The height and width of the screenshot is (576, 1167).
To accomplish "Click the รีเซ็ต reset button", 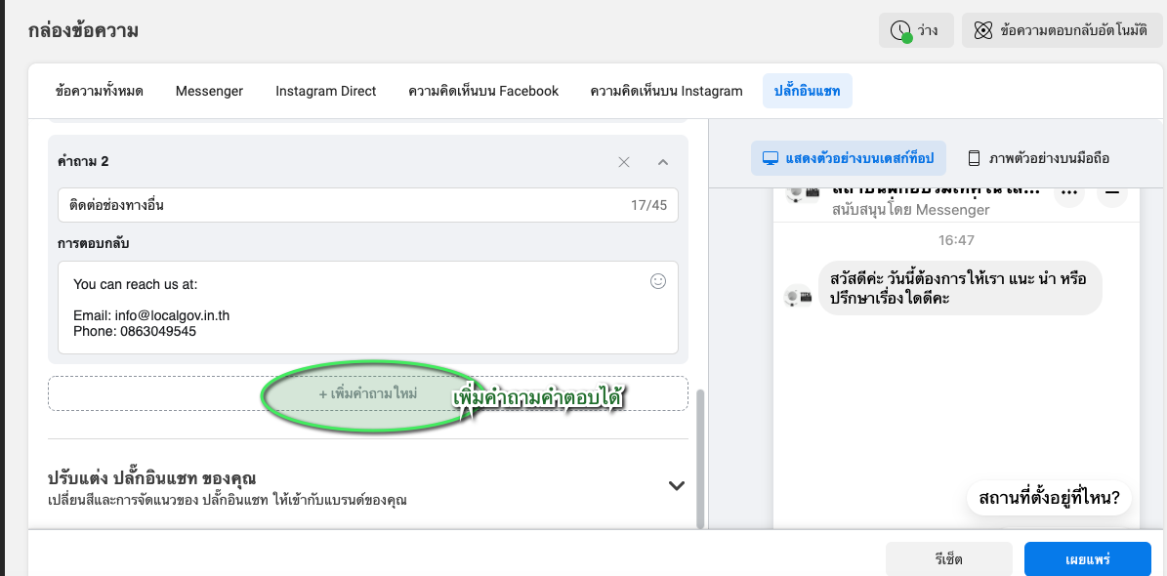I will tap(948, 559).
